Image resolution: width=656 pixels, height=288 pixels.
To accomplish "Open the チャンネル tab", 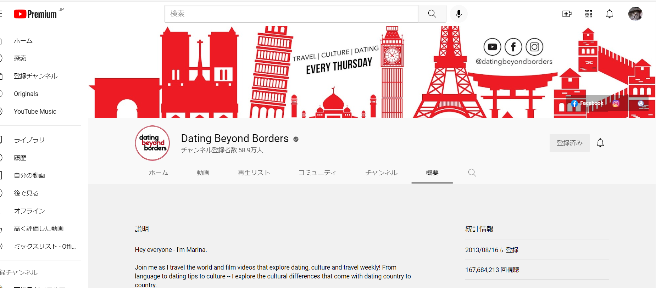I will pos(381,173).
